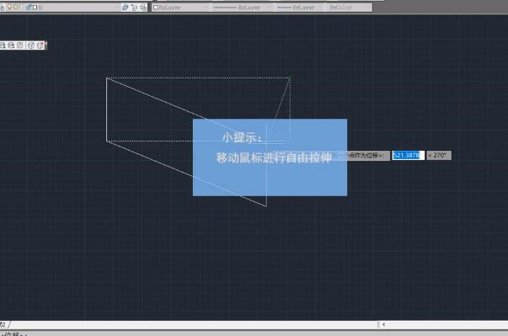508x336 pixels.
Task: Open the ByColor plot style dropdown
Action: pos(350,7)
